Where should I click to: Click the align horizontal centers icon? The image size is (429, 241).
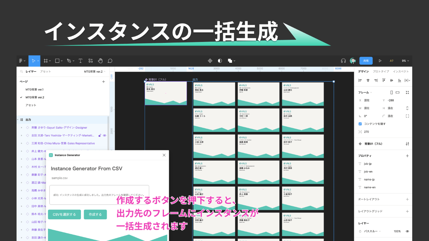368,81
